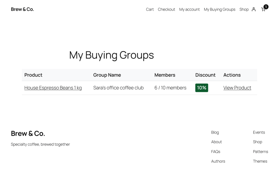Click the 10% discount badge
This screenshot has width=279, height=171.
click(201, 88)
